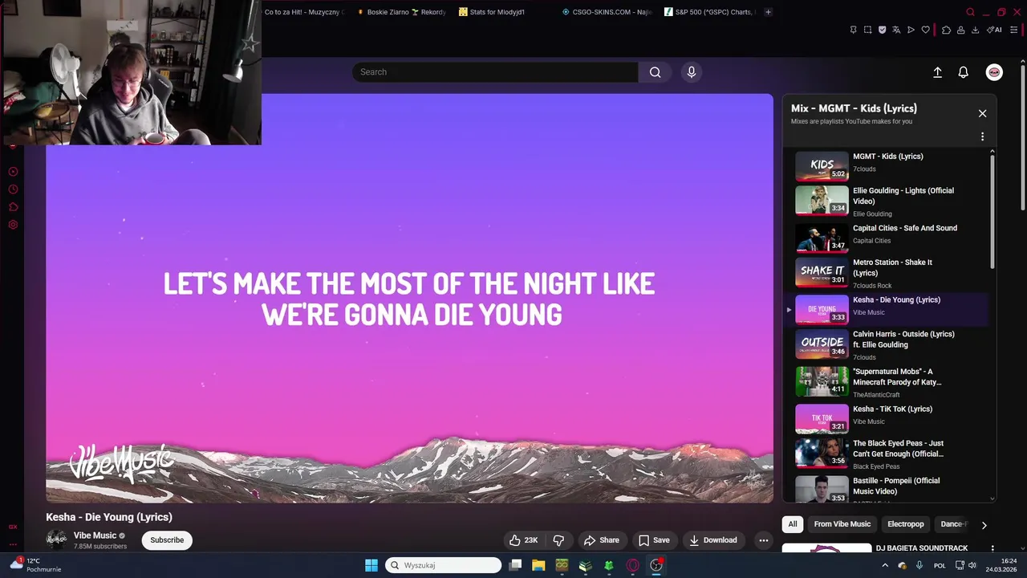Click the Opera pin icon in toolbar
This screenshot has width=1027, height=578.
coord(853,30)
